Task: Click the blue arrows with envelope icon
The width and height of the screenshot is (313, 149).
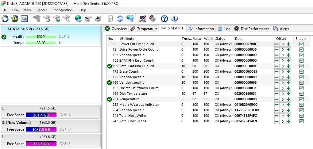Action: tap(120, 19)
